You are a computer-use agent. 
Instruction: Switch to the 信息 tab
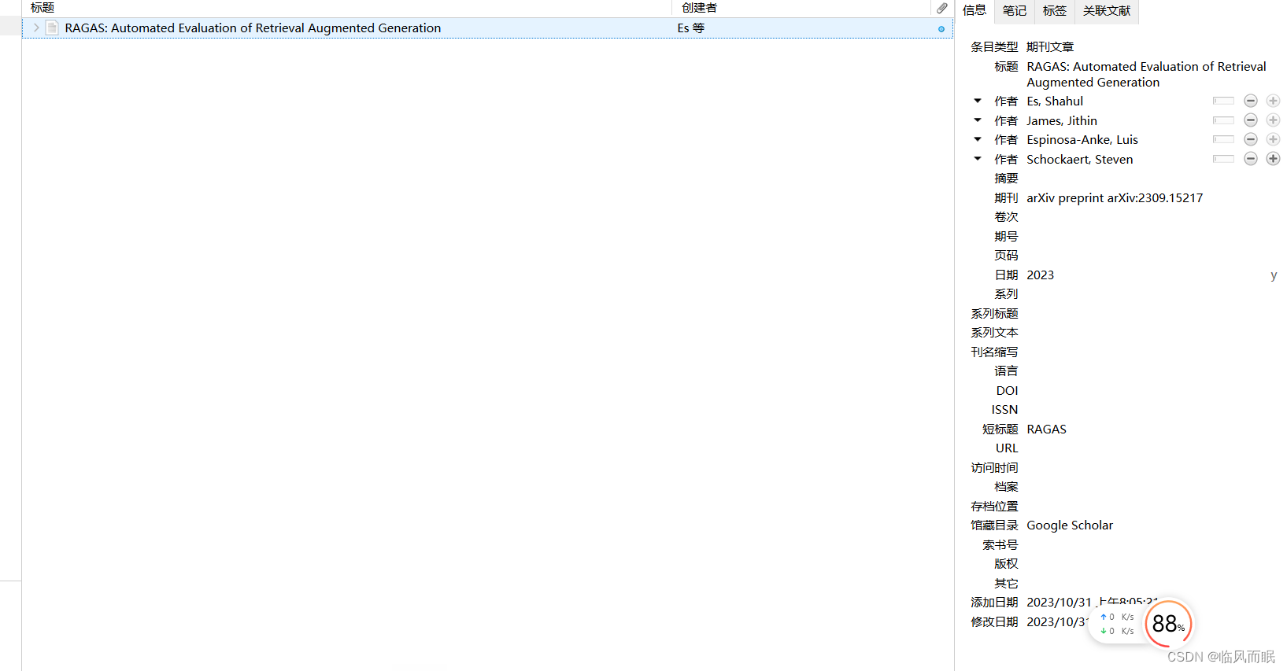974,10
